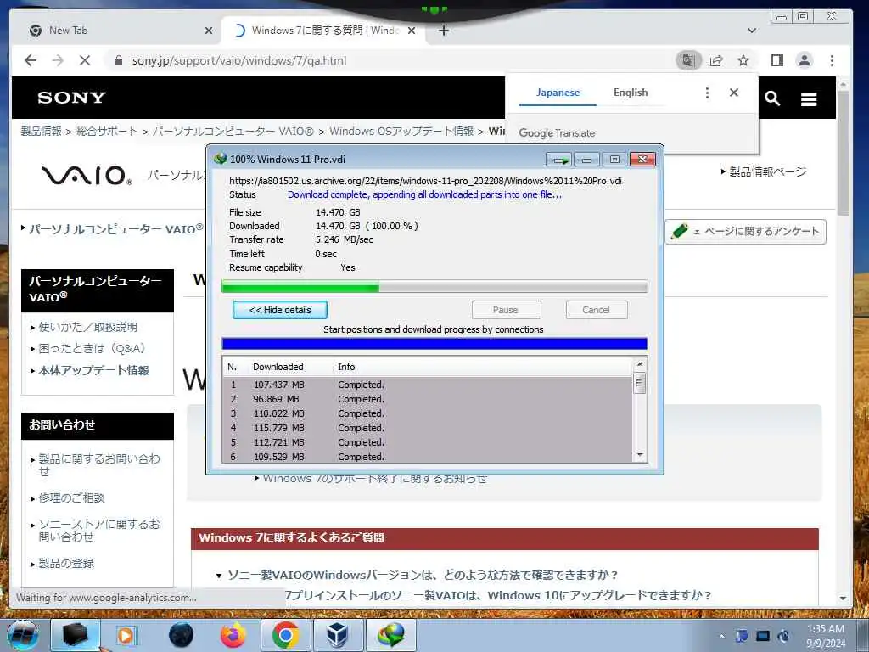The height and width of the screenshot is (652, 869).
Task: Open a new browser tab
Action: (x=443, y=31)
